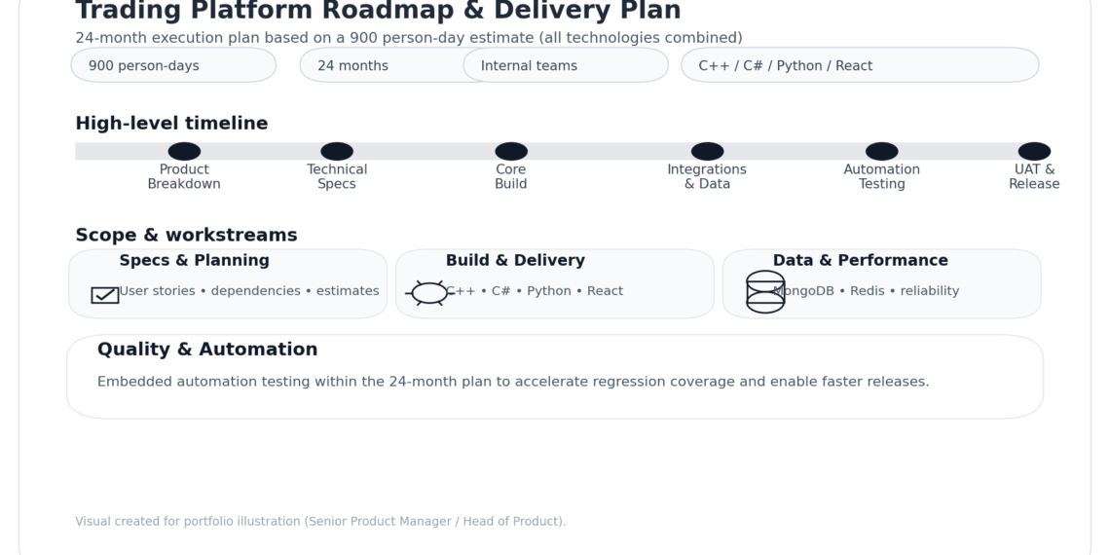Image resolution: width=1110 pixels, height=555 pixels.
Task: Click the Scope & workstreams heading
Action: pyautogui.click(x=186, y=236)
